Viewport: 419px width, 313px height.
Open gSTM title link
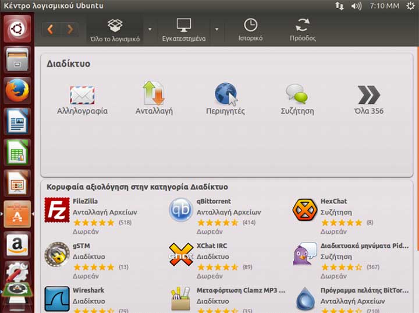click(81, 246)
